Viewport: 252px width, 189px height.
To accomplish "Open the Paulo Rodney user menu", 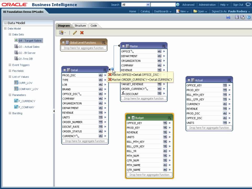I will coord(239,11).
